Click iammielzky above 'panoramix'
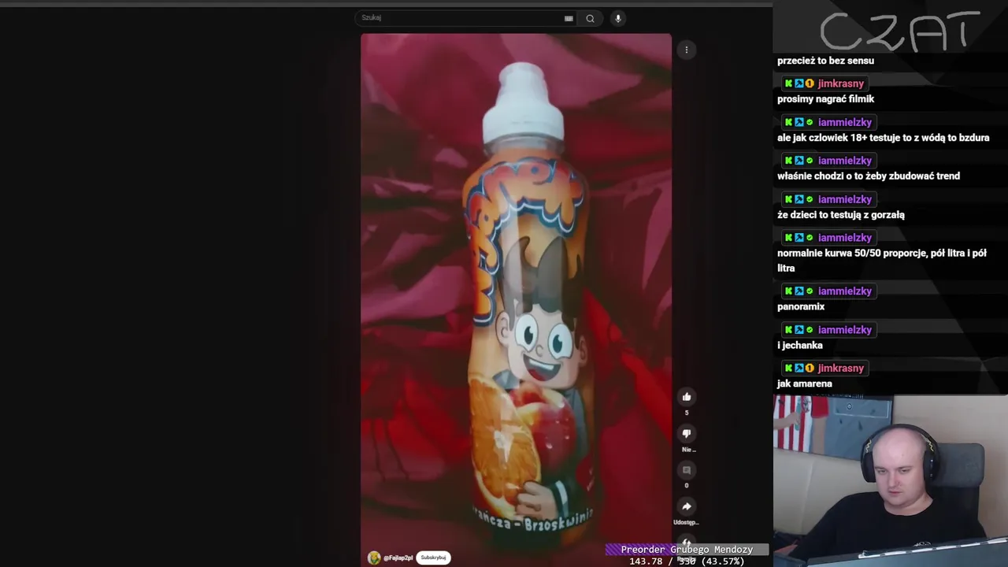 tap(844, 291)
